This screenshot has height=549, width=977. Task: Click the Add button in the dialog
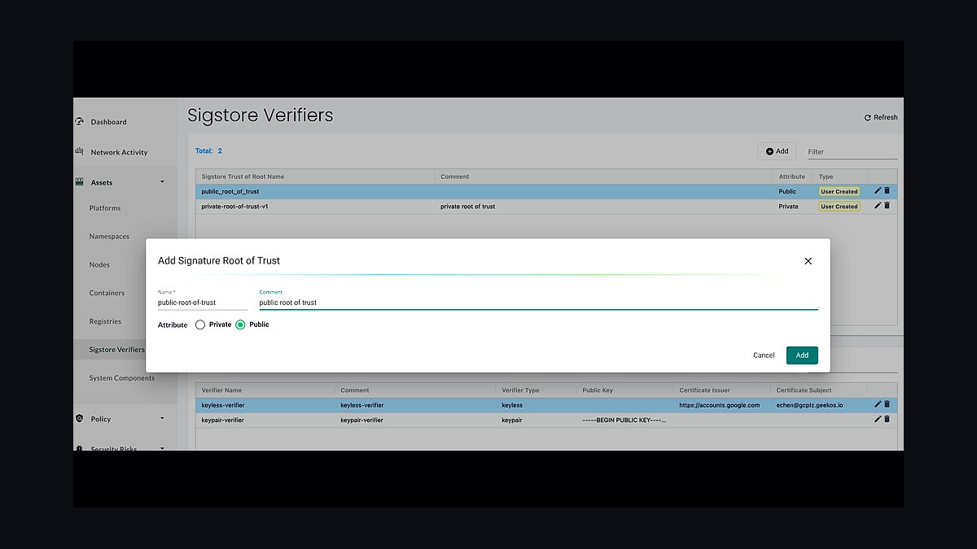click(x=802, y=355)
